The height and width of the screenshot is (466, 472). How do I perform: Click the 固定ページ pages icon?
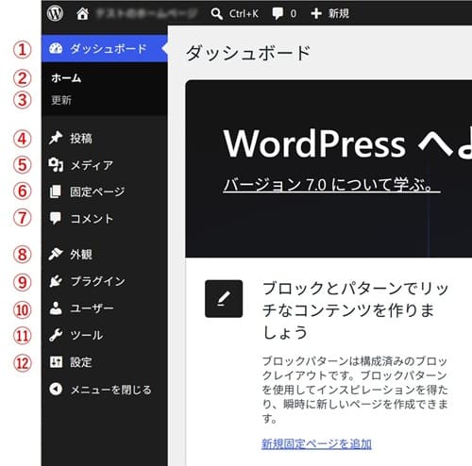pyautogui.click(x=56, y=191)
